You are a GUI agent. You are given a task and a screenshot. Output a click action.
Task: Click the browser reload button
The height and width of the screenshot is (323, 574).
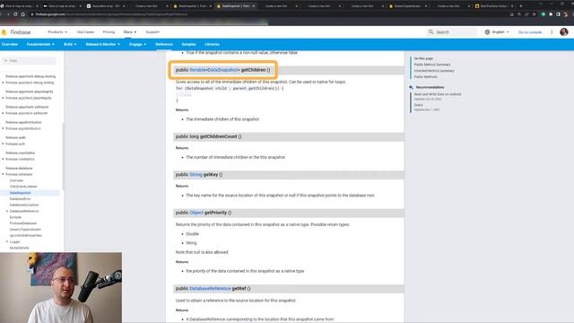click(x=15, y=14)
